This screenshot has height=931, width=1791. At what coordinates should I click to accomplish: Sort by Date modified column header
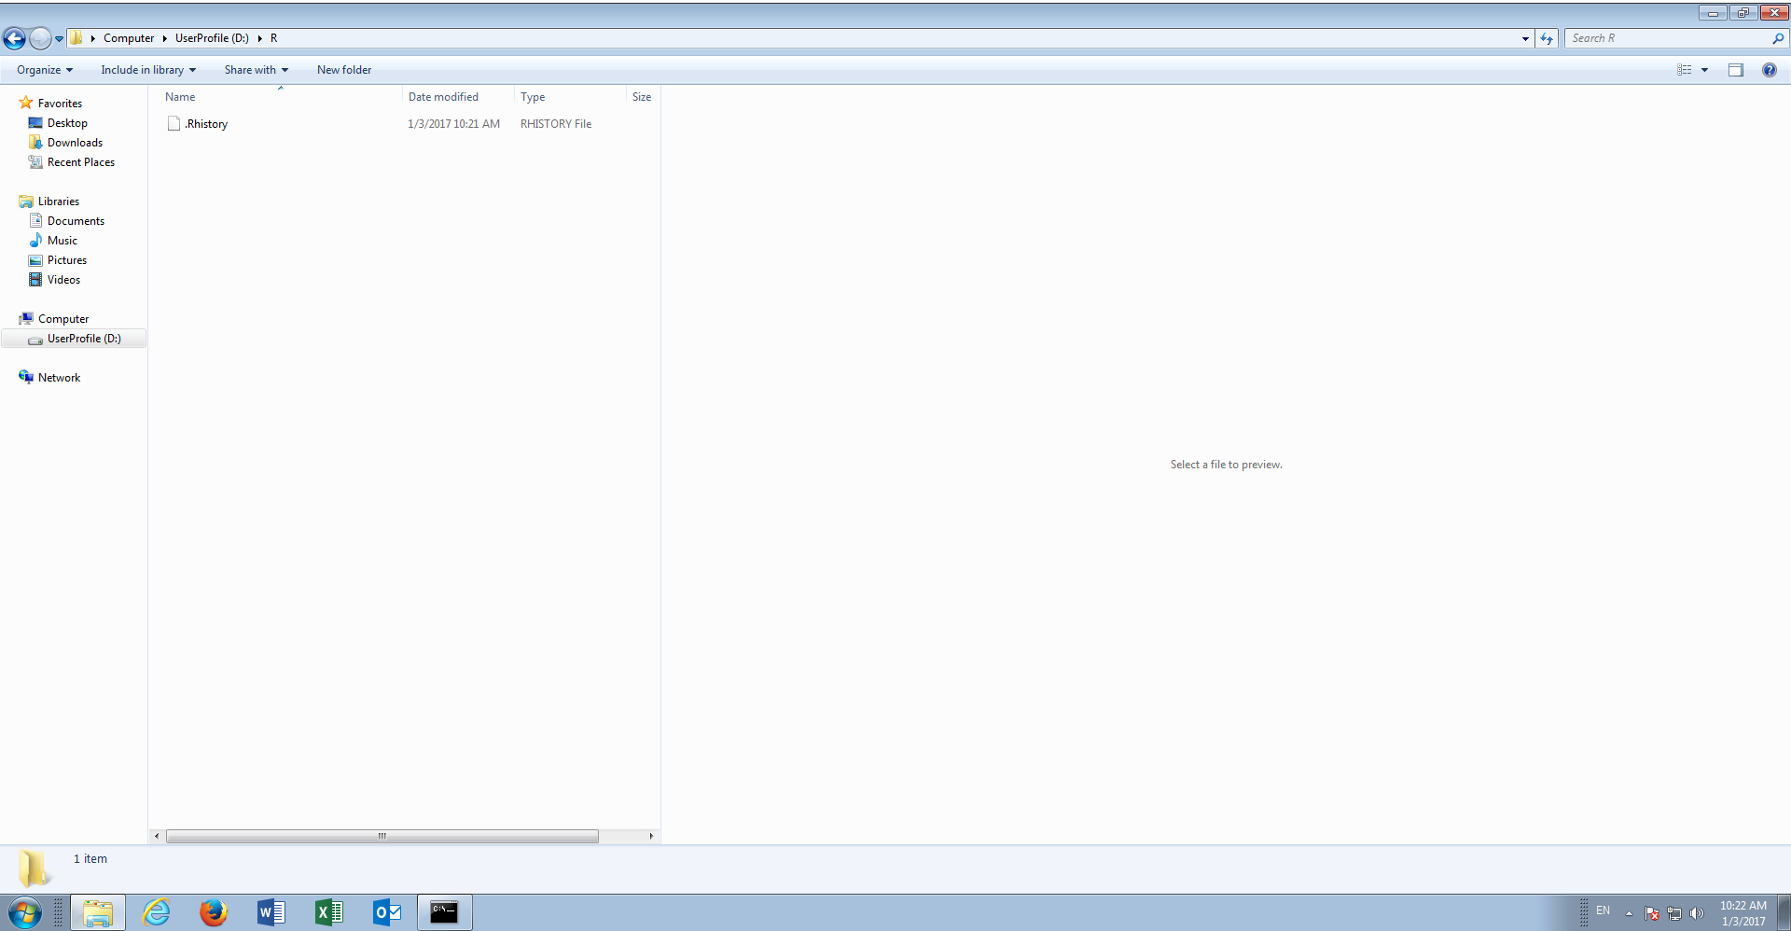coord(458,97)
